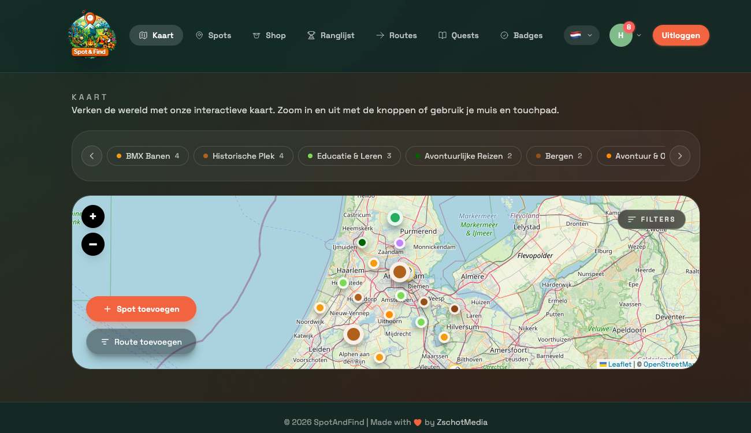The height and width of the screenshot is (433, 751).
Task: Select the Kaart map icon
Action: 143,35
